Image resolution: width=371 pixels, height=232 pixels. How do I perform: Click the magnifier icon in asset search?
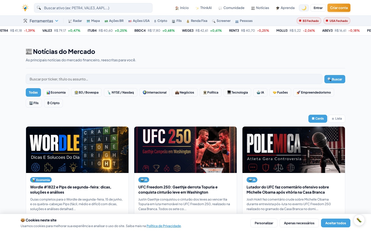[x=39, y=8]
